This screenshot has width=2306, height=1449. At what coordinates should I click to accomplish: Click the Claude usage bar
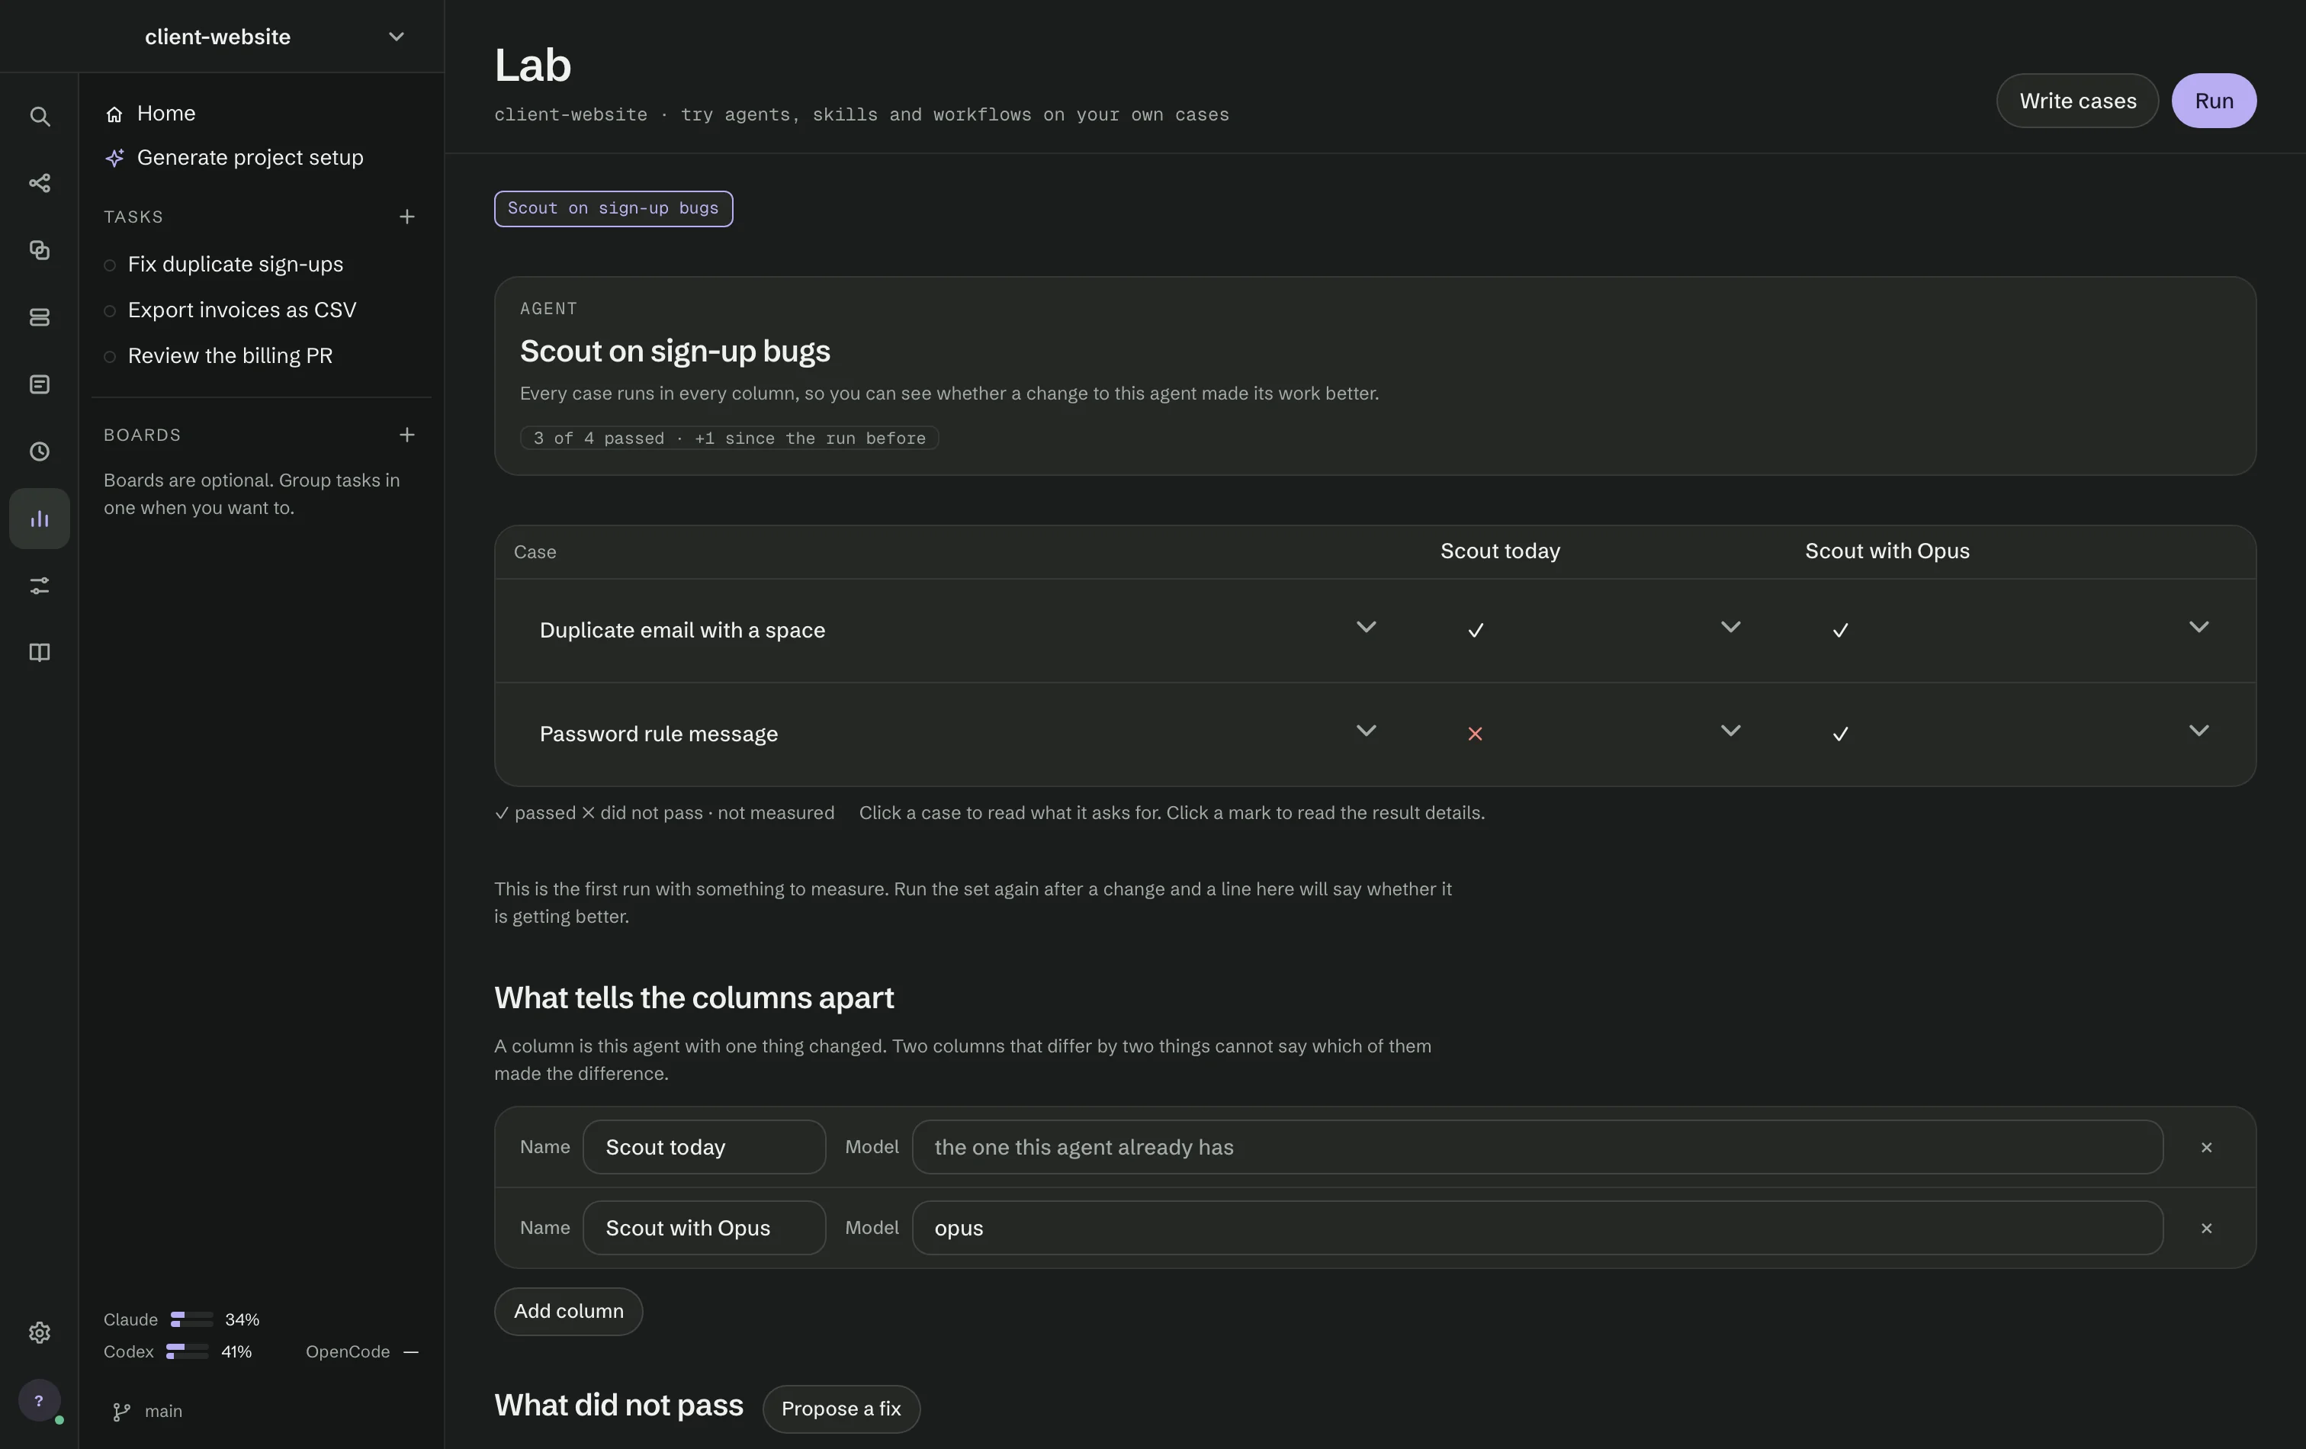(x=191, y=1319)
